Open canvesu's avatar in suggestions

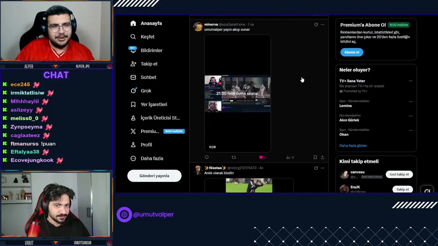(x=344, y=174)
